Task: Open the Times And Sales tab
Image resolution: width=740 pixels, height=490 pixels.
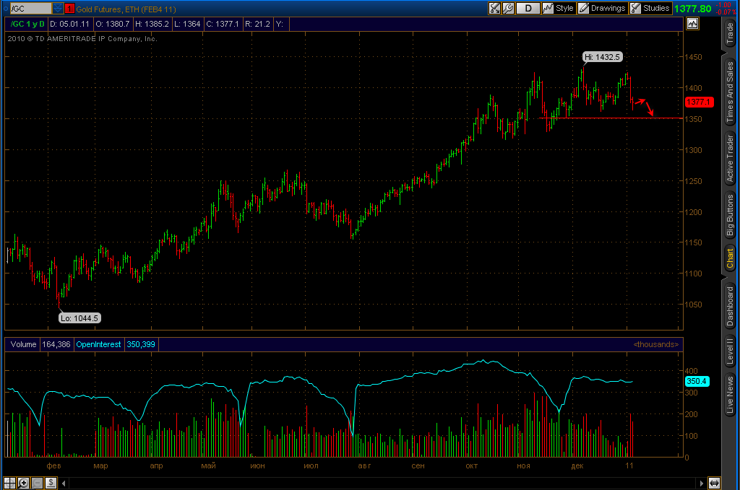Action: 730,92
